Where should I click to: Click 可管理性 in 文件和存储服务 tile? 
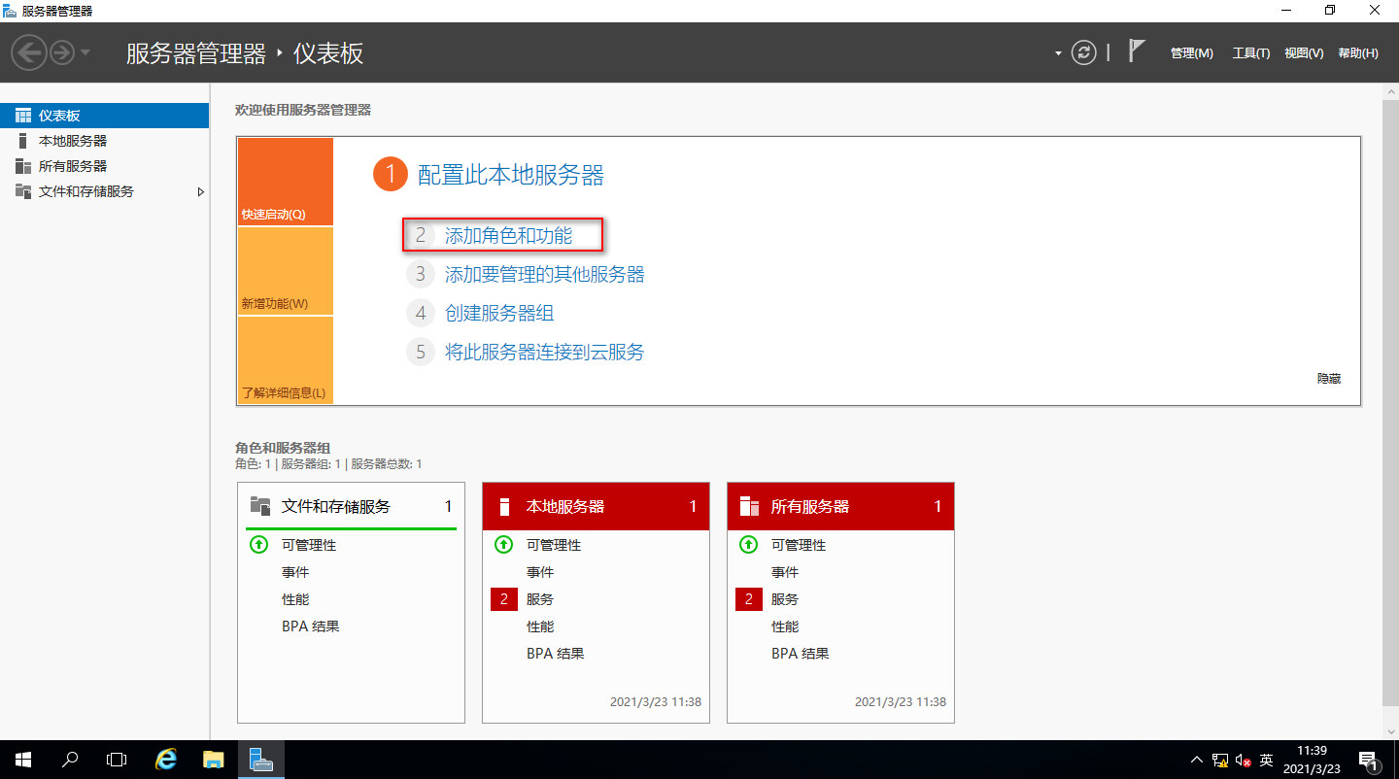click(x=309, y=545)
